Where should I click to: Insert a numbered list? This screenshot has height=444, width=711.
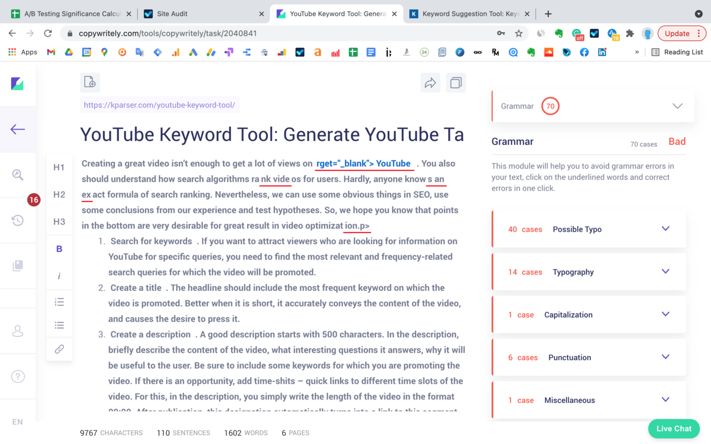(x=59, y=301)
